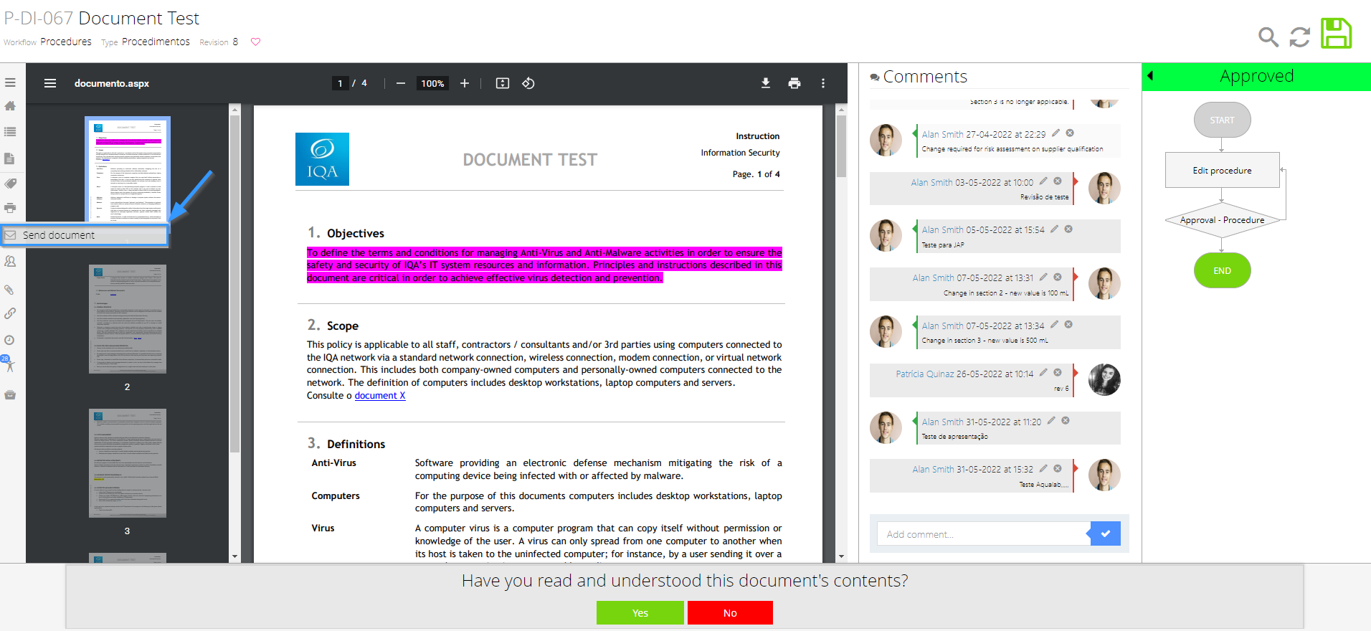Click the START workflow node

click(1222, 120)
